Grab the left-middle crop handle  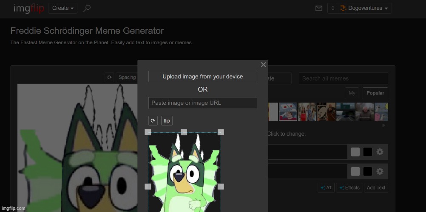(x=148, y=187)
